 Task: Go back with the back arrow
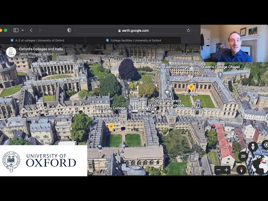(x=31, y=30)
